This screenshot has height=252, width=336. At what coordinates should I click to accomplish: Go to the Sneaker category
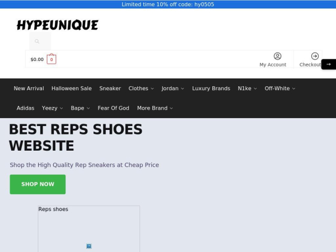(110, 88)
